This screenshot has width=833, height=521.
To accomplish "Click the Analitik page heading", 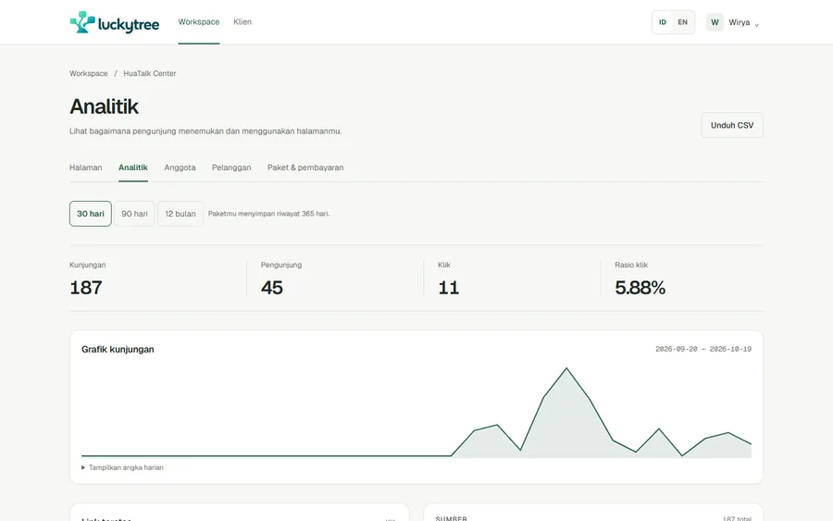I will [104, 106].
